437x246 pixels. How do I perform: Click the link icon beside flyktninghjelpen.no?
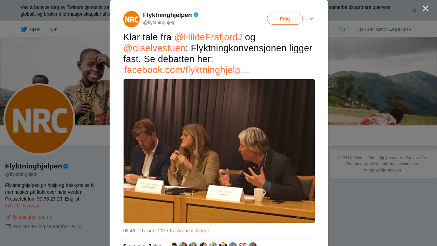pyautogui.click(x=8, y=217)
